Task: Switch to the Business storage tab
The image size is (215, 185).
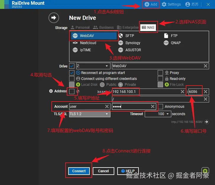Action: tap(103, 28)
